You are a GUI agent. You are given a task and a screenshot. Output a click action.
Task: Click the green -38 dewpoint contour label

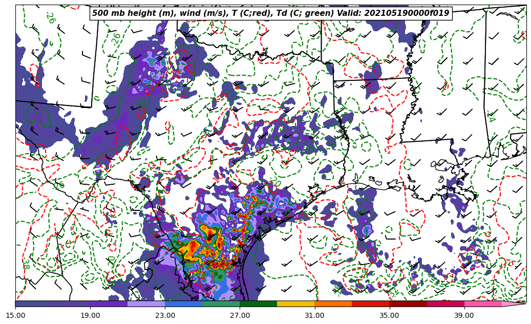point(25,263)
